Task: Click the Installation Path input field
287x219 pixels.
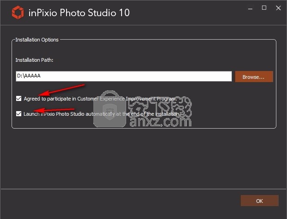Action: tap(123, 76)
